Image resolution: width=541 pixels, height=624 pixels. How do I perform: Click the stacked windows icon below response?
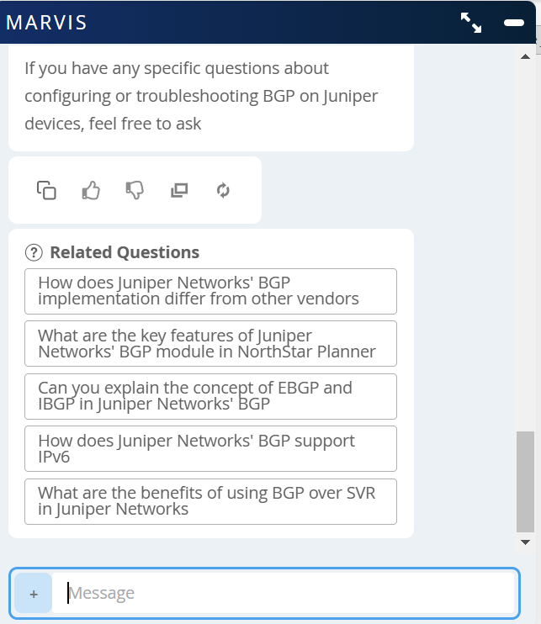[x=178, y=190]
